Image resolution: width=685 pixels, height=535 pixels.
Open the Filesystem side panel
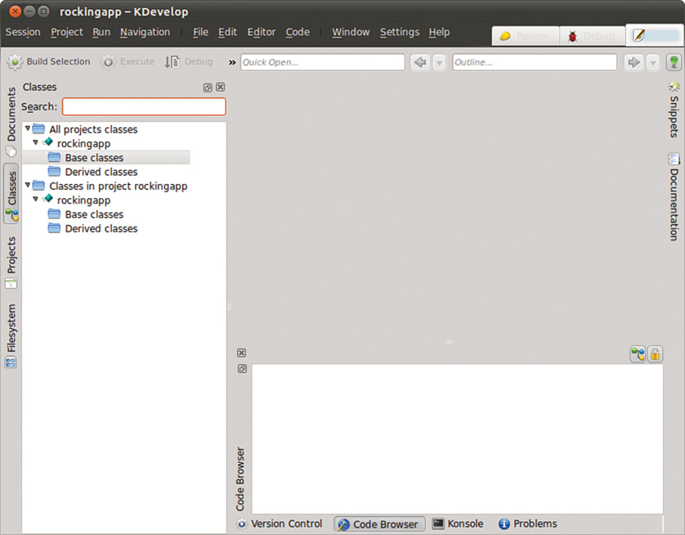(x=11, y=335)
